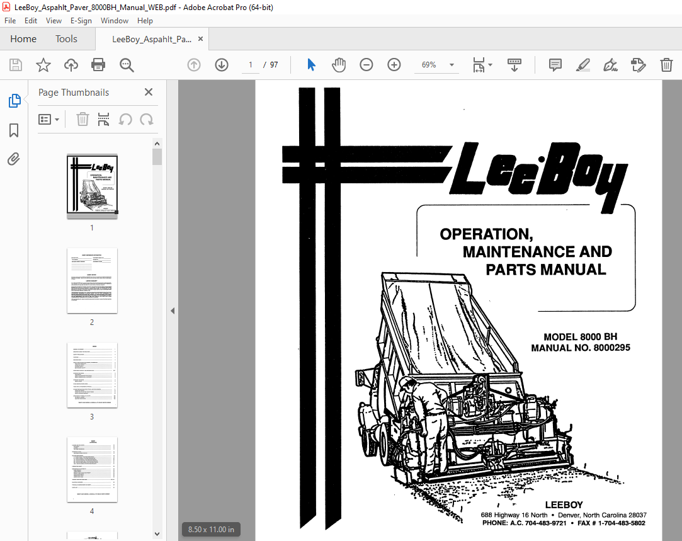Open the Attachments paperclip panel
The image size is (682, 541).
tap(14, 159)
